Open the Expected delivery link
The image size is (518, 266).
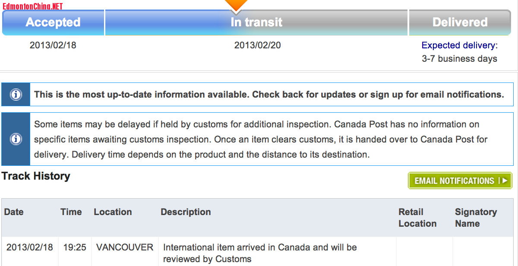[x=458, y=45]
